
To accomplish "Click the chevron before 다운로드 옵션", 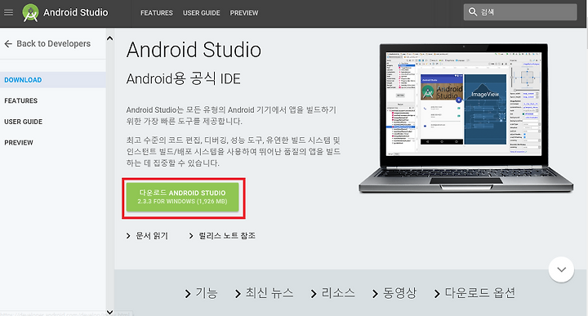I will pyautogui.click(x=437, y=294).
